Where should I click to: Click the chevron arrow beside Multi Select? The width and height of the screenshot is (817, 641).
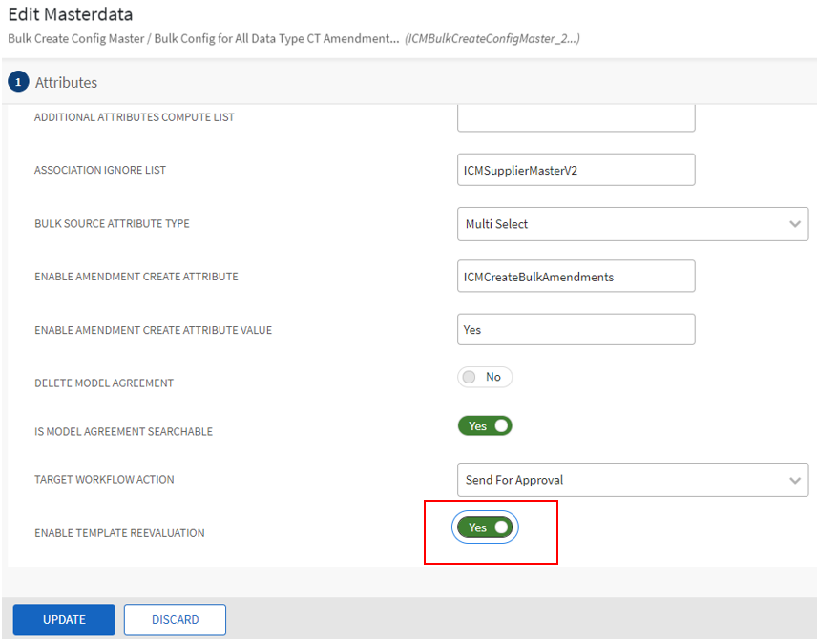(794, 224)
